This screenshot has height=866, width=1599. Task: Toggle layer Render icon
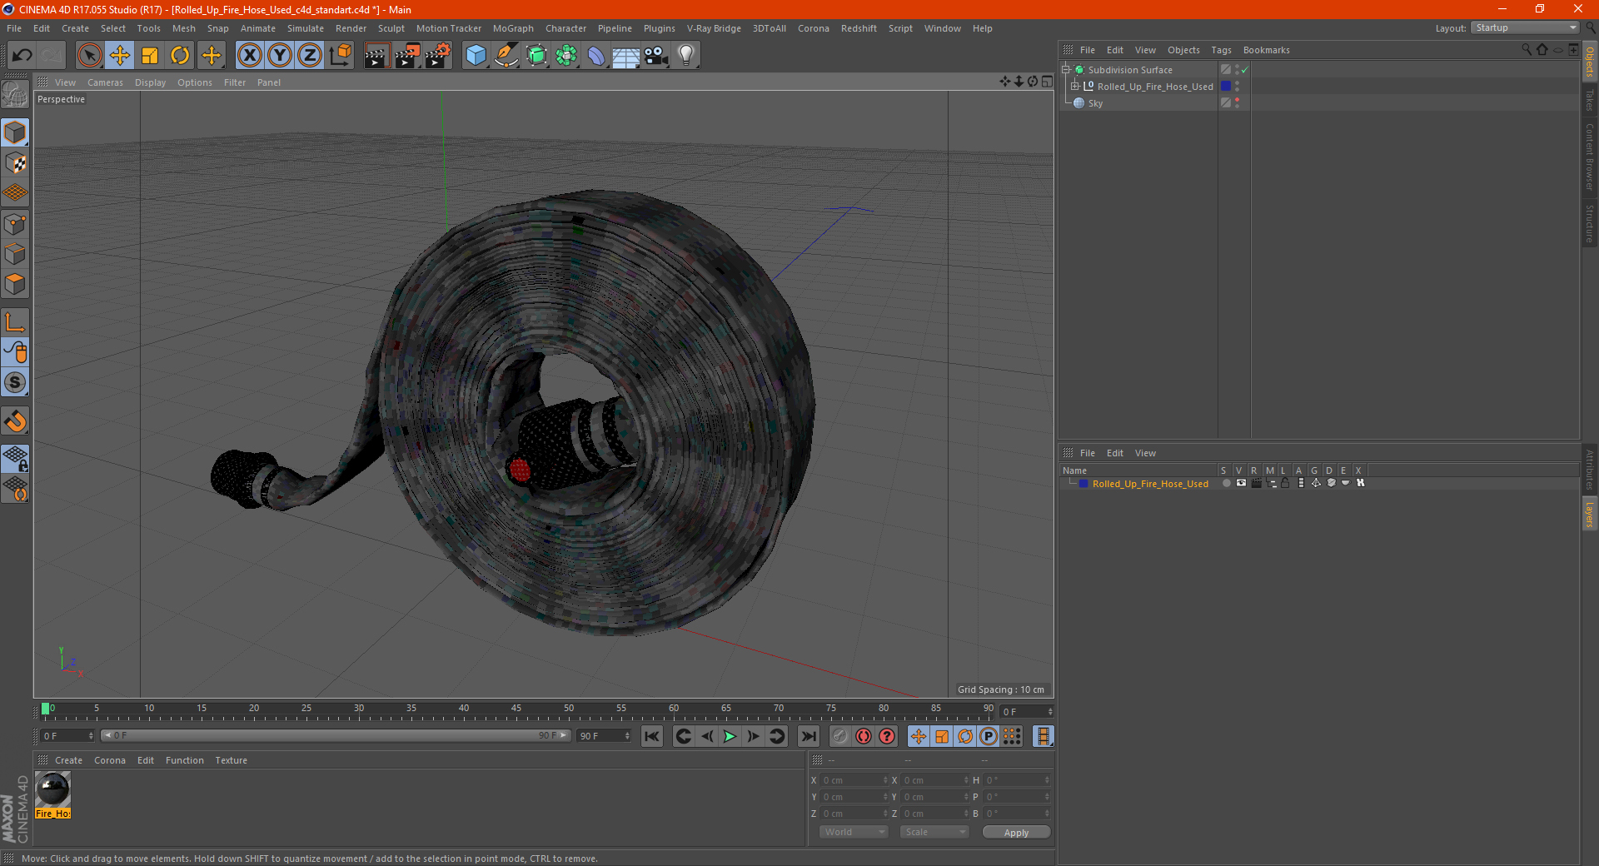click(1256, 483)
